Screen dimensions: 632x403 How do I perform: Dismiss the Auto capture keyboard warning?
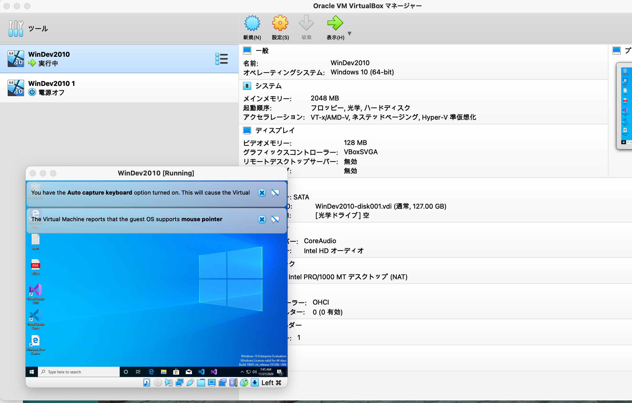tap(262, 193)
